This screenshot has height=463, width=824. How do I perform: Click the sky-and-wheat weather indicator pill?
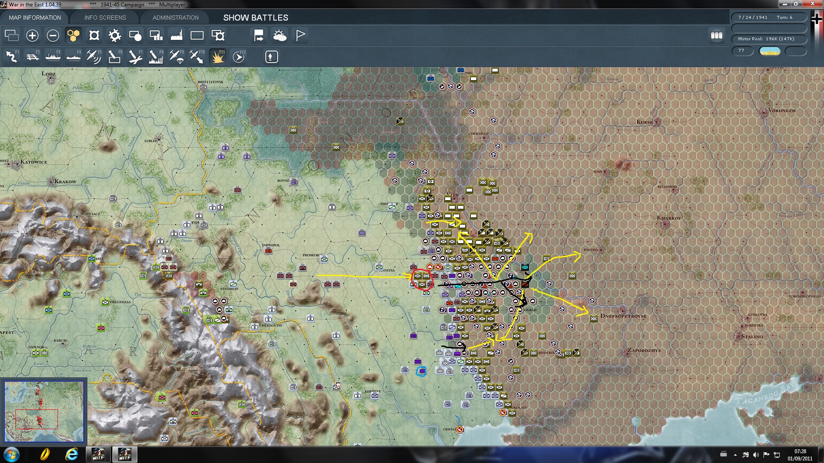[x=769, y=51]
